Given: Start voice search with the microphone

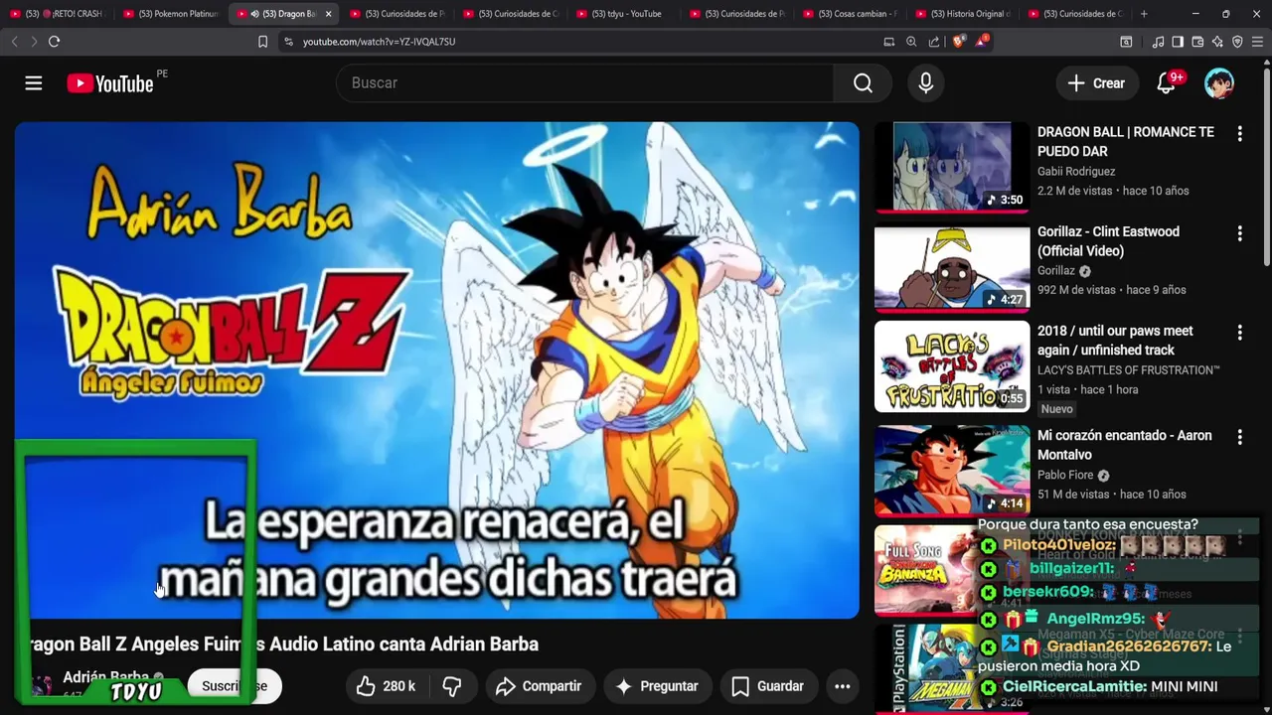Looking at the screenshot, I should click(925, 83).
